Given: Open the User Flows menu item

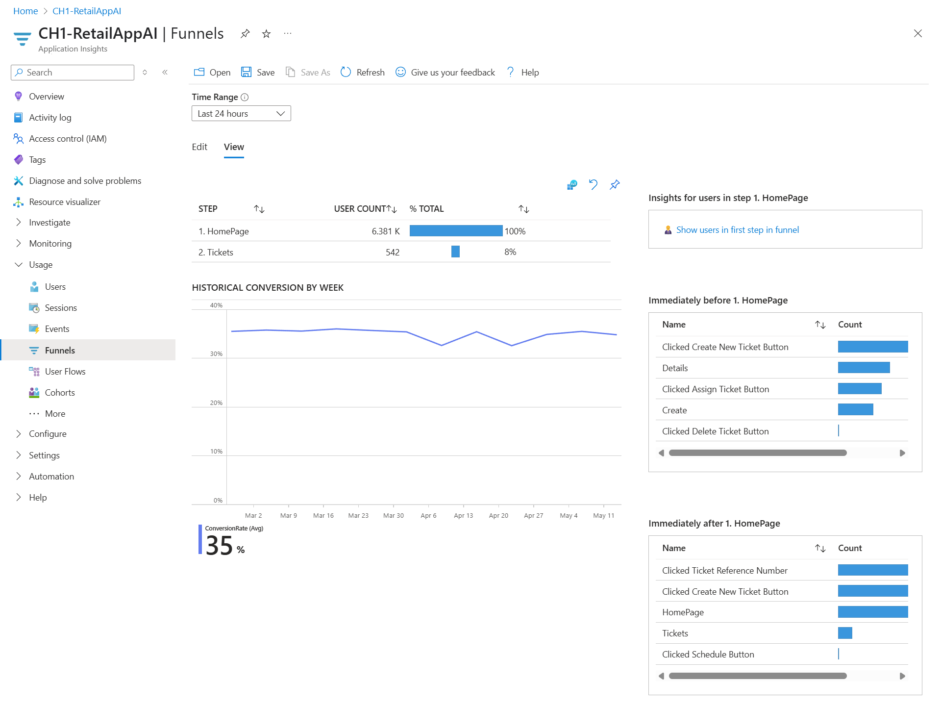Looking at the screenshot, I should tap(65, 371).
